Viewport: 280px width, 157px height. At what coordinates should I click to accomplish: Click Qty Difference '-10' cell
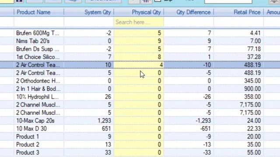(x=189, y=65)
